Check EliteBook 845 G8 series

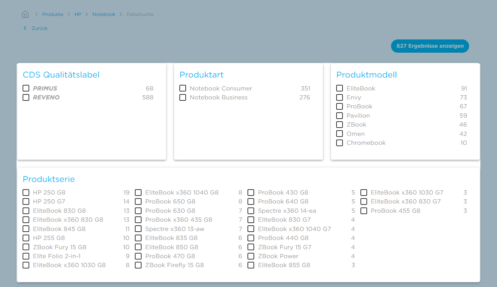click(x=26, y=229)
